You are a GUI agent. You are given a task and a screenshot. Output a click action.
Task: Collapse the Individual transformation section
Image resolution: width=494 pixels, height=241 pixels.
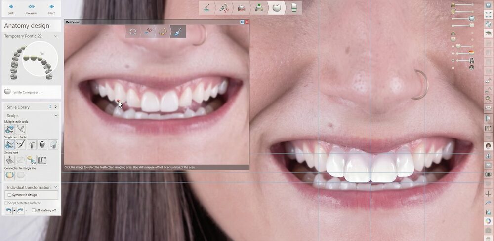[x=56, y=187]
